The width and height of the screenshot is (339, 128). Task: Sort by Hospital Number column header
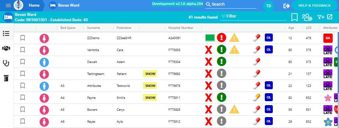[181, 28]
